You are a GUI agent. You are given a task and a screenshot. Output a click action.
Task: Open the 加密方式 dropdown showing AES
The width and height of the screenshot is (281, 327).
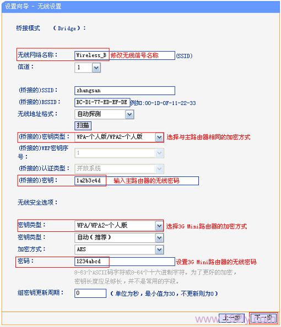(x=119, y=250)
